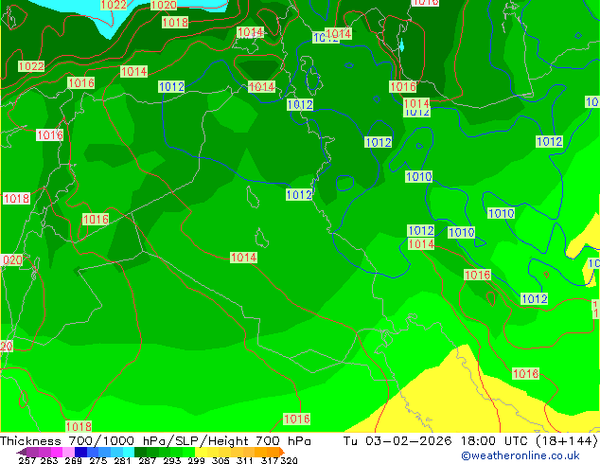Select the legend value 305
The width and height of the screenshot is (600, 464).
click(x=221, y=460)
